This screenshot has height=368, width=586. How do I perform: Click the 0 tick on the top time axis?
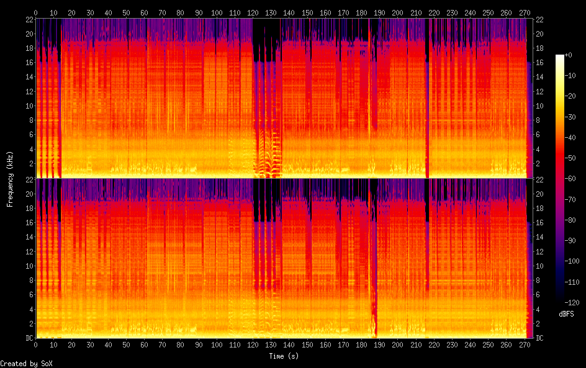coord(35,12)
